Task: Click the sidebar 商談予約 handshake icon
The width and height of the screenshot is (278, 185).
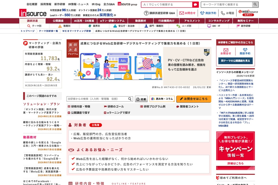Action: tap(245, 50)
